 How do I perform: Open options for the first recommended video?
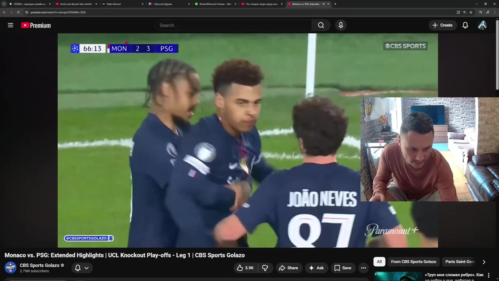489,276
